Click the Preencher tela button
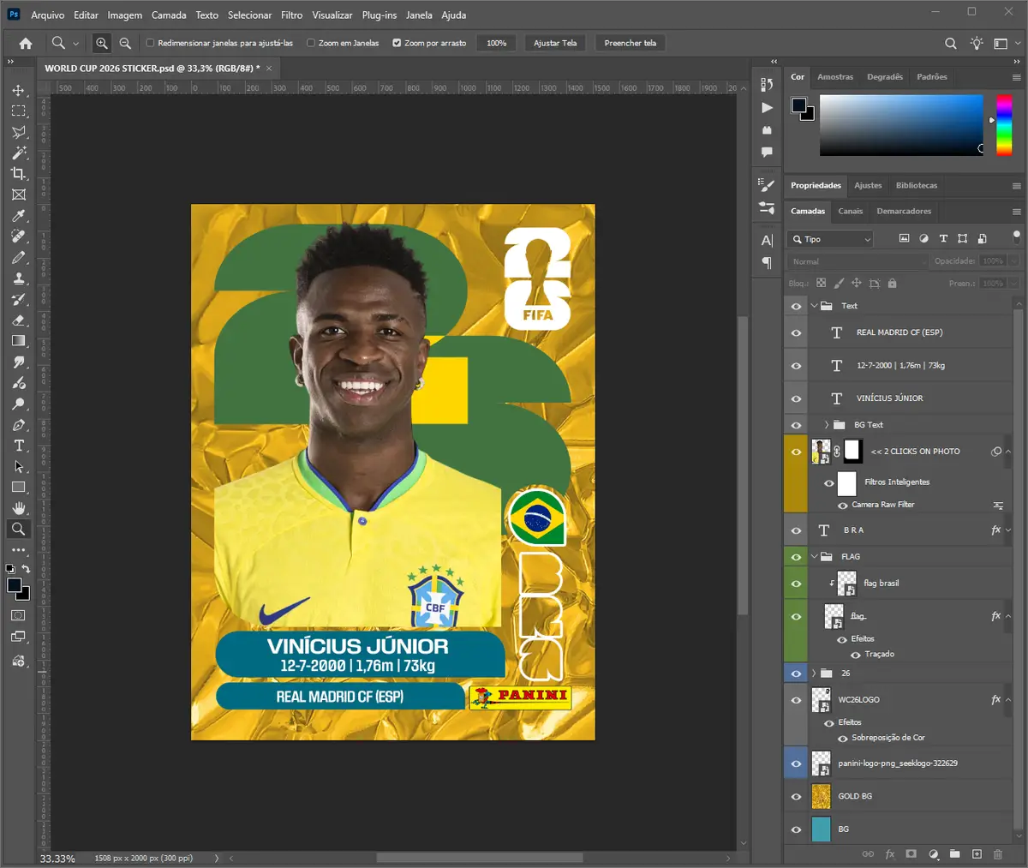Image resolution: width=1028 pixels, height=868 pixels. 631,43
